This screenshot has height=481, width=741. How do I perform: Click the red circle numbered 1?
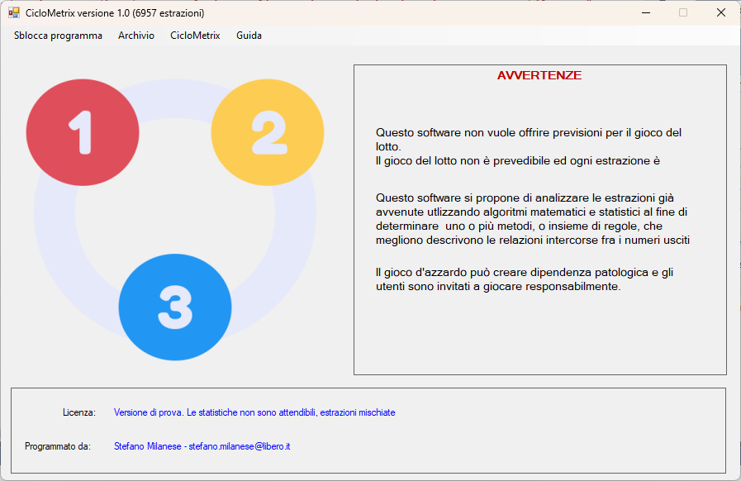coord(83,132)
